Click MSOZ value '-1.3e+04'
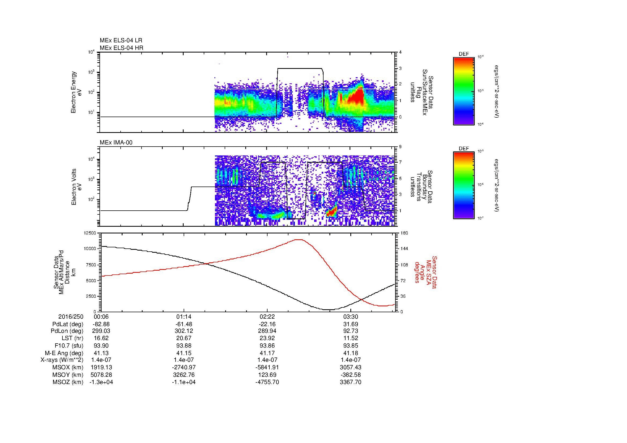 tap(101, 382)
